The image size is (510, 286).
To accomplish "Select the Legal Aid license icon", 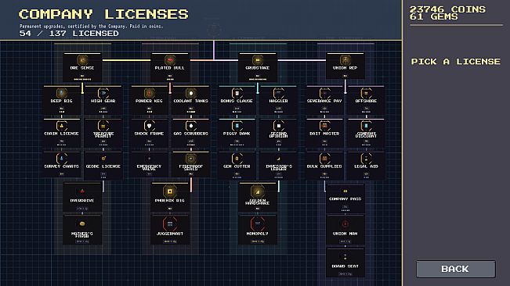I will pos(366,159).
